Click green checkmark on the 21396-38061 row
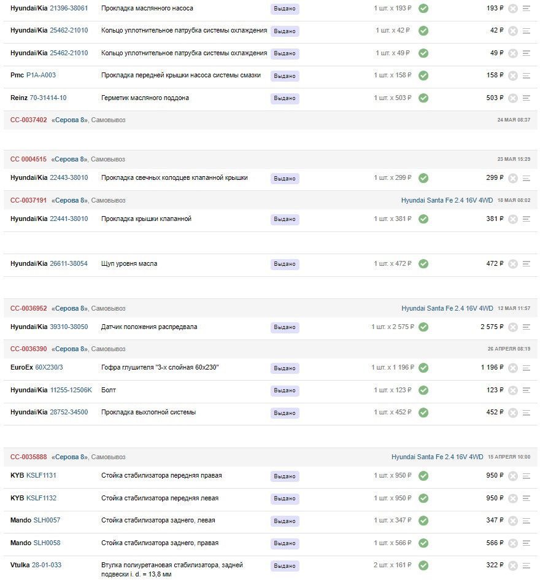The height and width of the screenshot is (582, 540). tap(423, 9)
